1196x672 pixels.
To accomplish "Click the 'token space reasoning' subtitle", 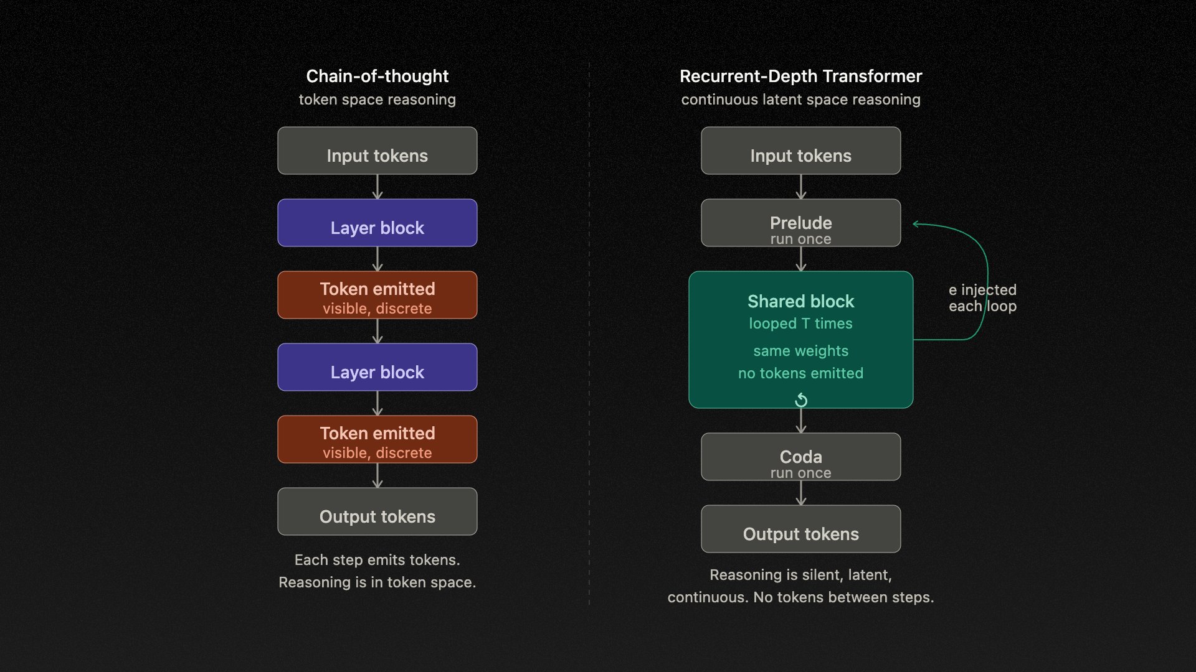I will (x=377, y=100).
